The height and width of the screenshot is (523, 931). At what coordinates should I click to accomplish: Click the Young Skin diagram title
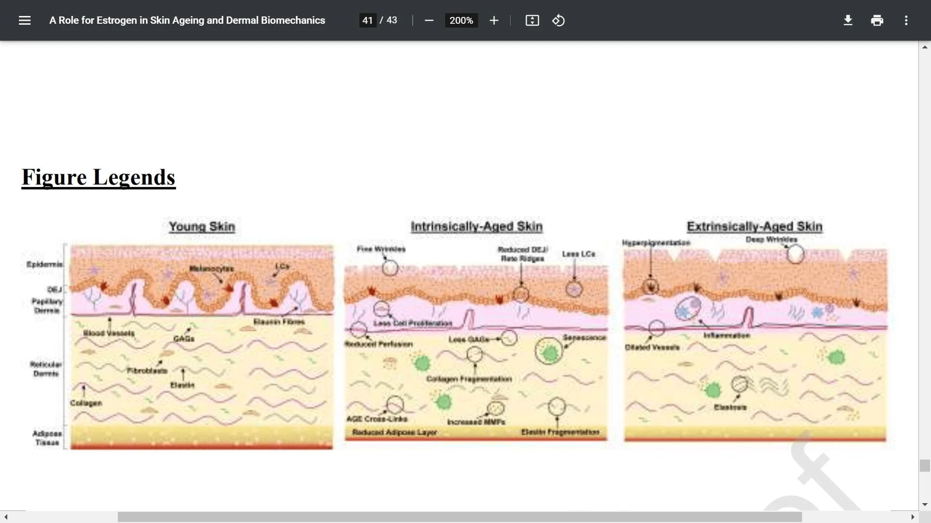202,226
